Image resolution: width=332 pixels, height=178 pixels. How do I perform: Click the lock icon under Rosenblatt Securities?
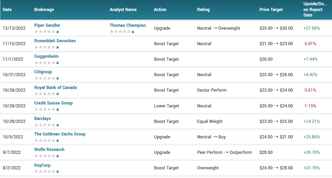(x=58, y=47)
